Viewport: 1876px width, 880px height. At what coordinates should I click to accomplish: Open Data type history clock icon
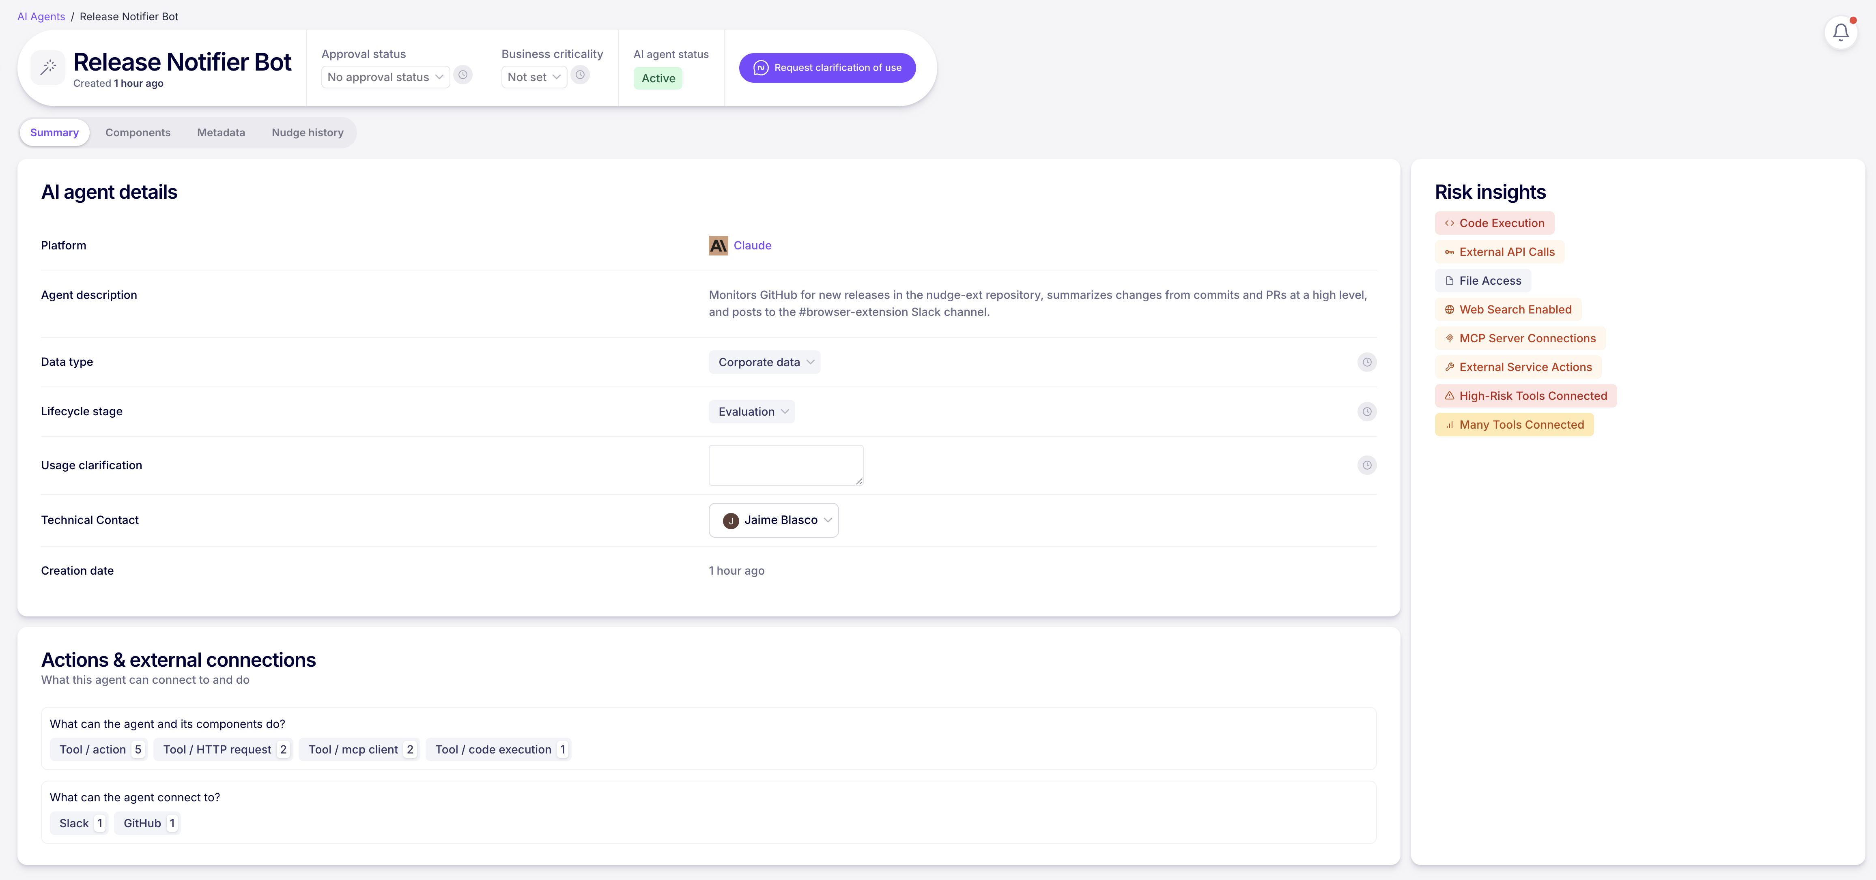click(x=1366, y=363)
